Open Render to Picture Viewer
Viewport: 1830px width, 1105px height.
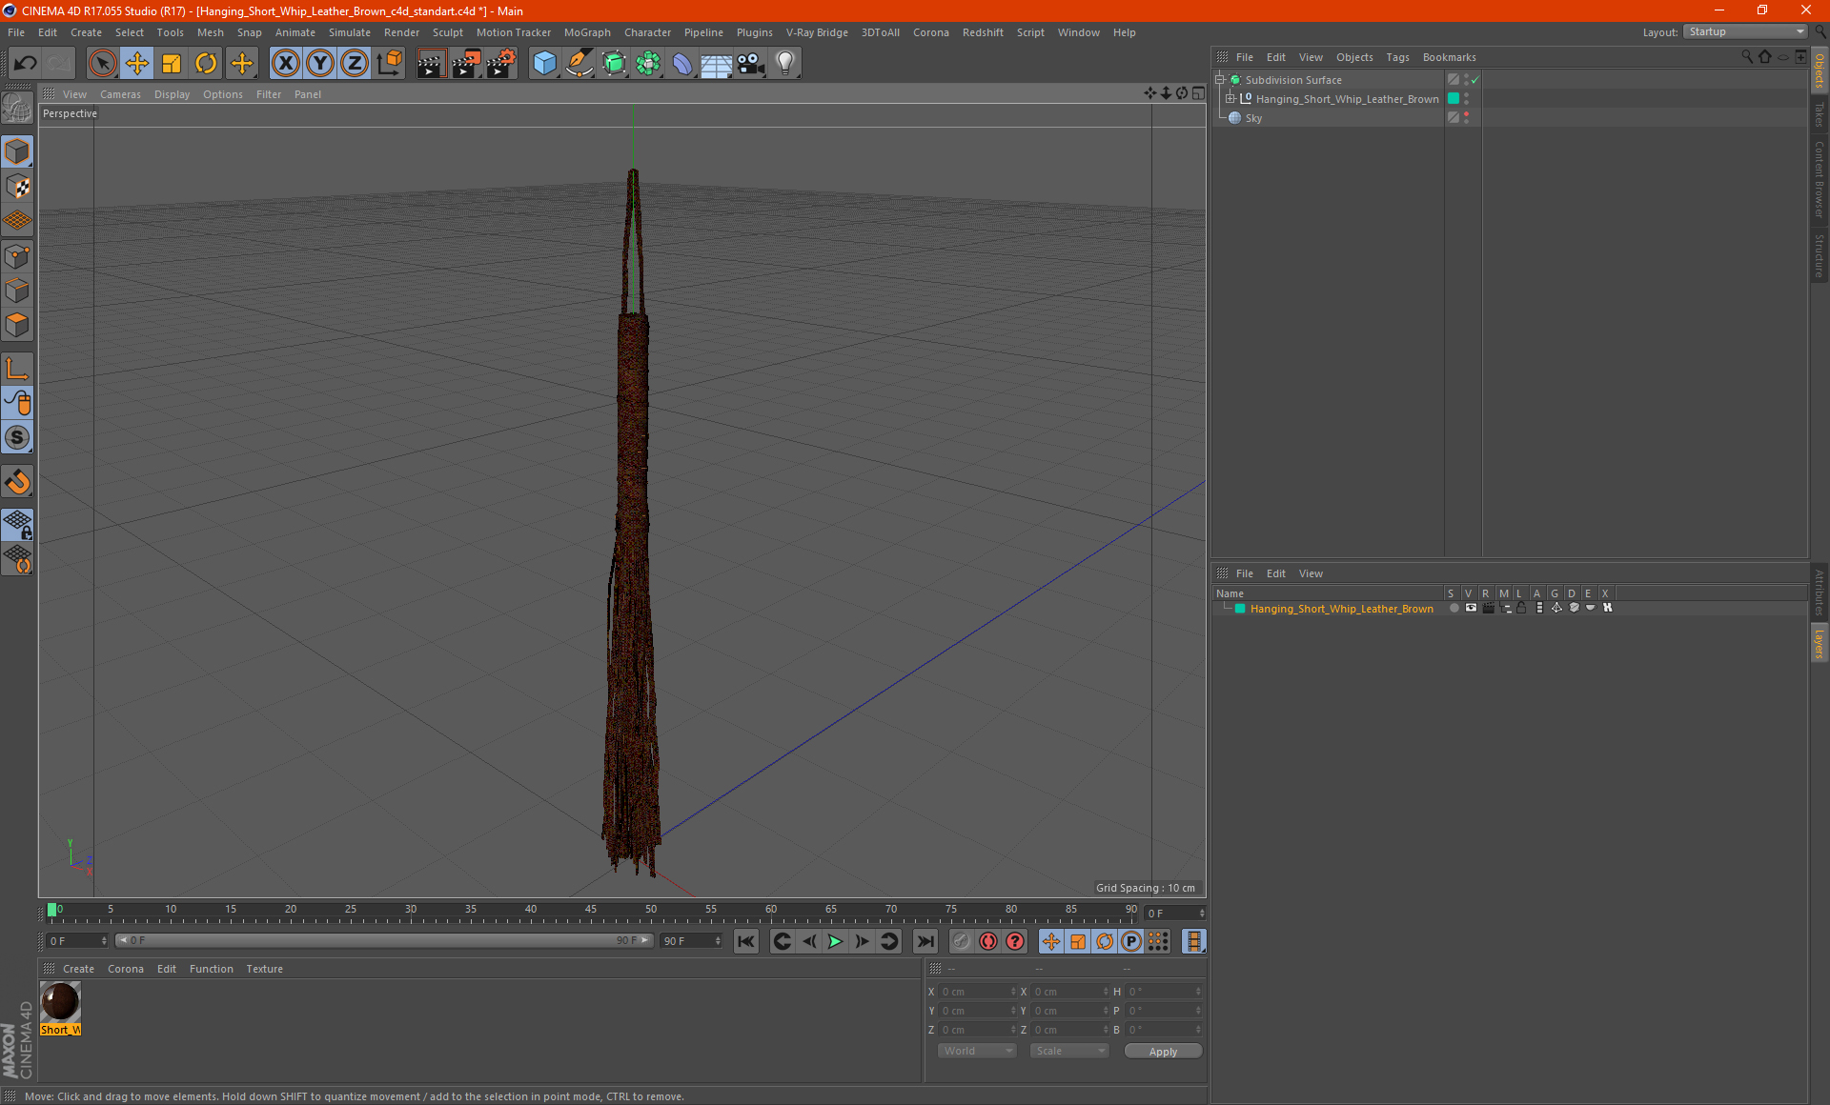click(x=466, y=63)
